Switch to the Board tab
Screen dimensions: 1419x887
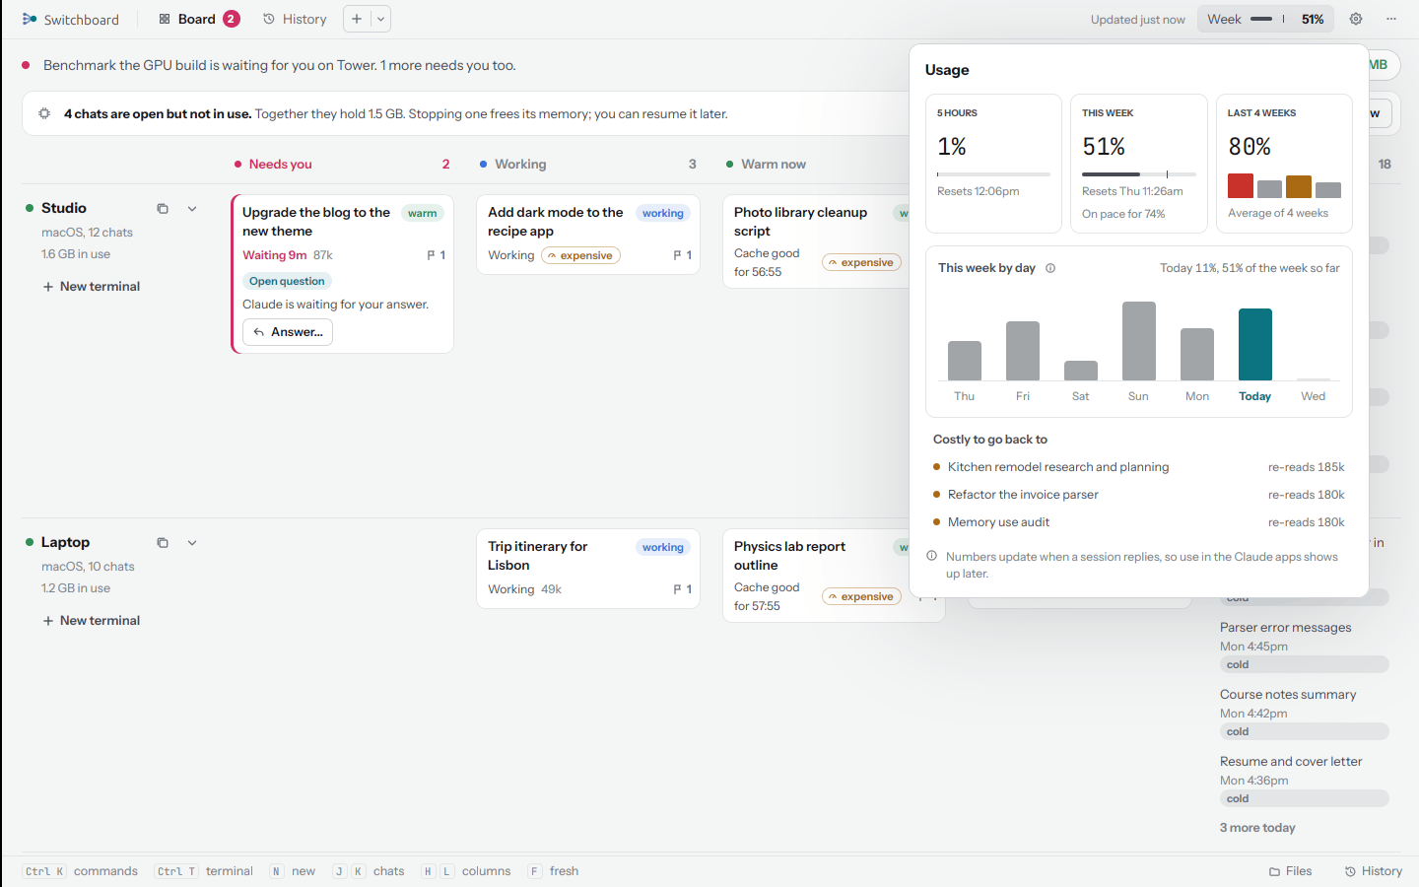(x=198, y=19)
